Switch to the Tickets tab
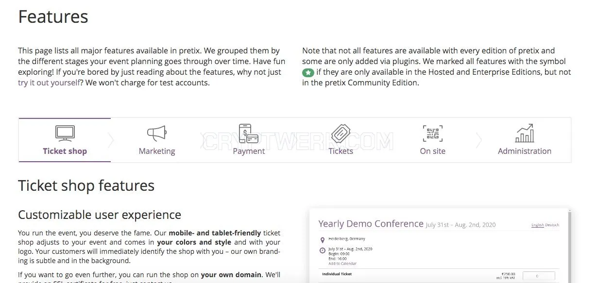The width and height of the screenshot is (597, 283). [341, 140]
